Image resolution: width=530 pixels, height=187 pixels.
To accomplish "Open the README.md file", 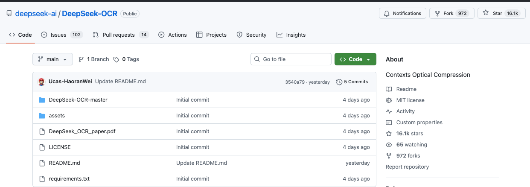I will pyautogui.click(x=64, y=163).
